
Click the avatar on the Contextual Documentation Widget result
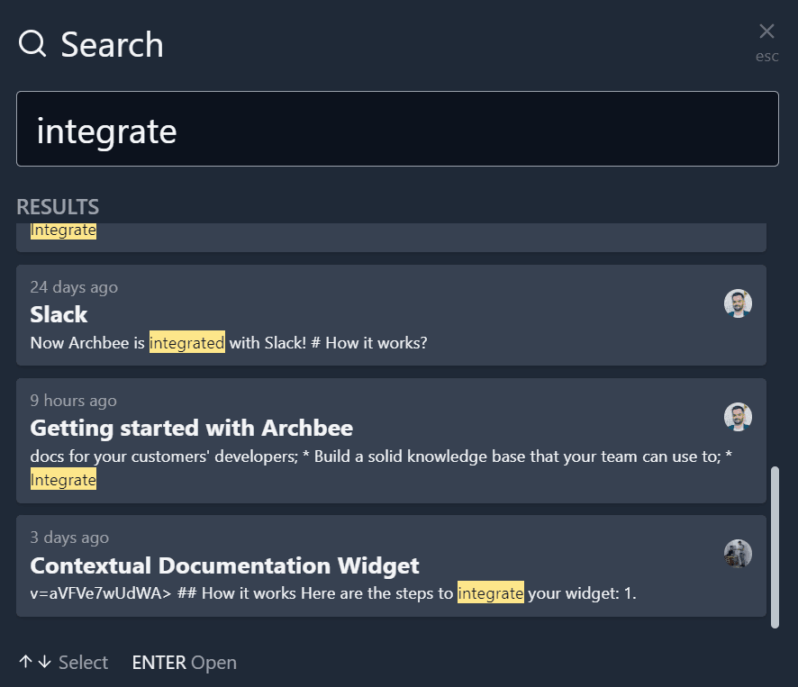[739, 554]
